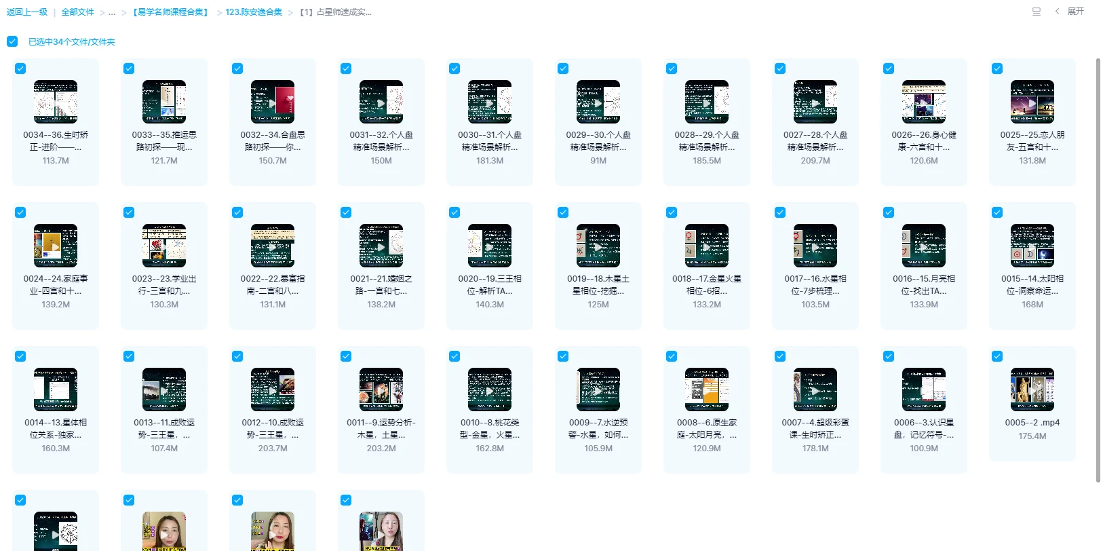The image size is (1103, 551).
Task: Click file name 0010--8.桃花类型-金星，火星
Action: coord(490,428)
